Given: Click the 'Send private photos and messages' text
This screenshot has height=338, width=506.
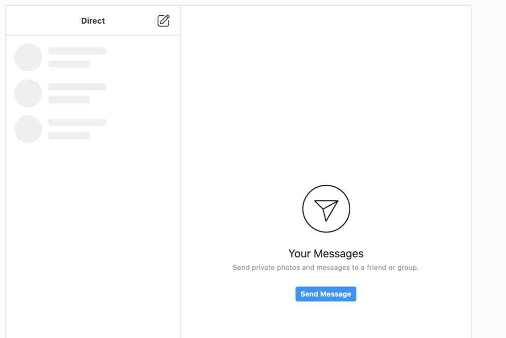Looking at the screenshot, I should point(326,267).
